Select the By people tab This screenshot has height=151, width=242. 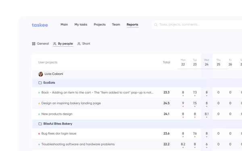point(63,43)
